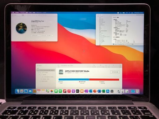Launch PowerPoint from the Dock
The height and width of the screenshot is (119, 159).
[95, 91]
